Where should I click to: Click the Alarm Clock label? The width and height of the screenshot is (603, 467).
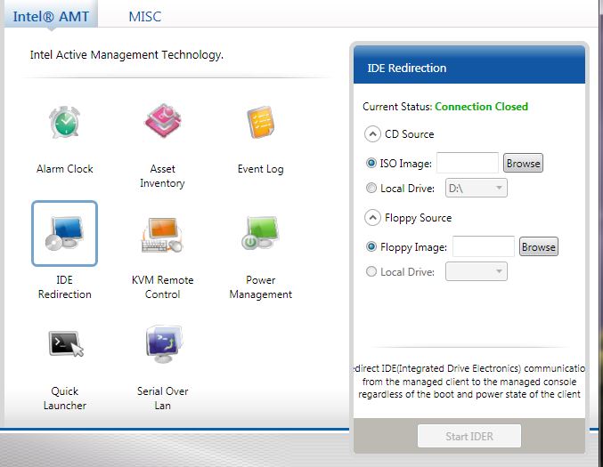[x=65, y=169]
